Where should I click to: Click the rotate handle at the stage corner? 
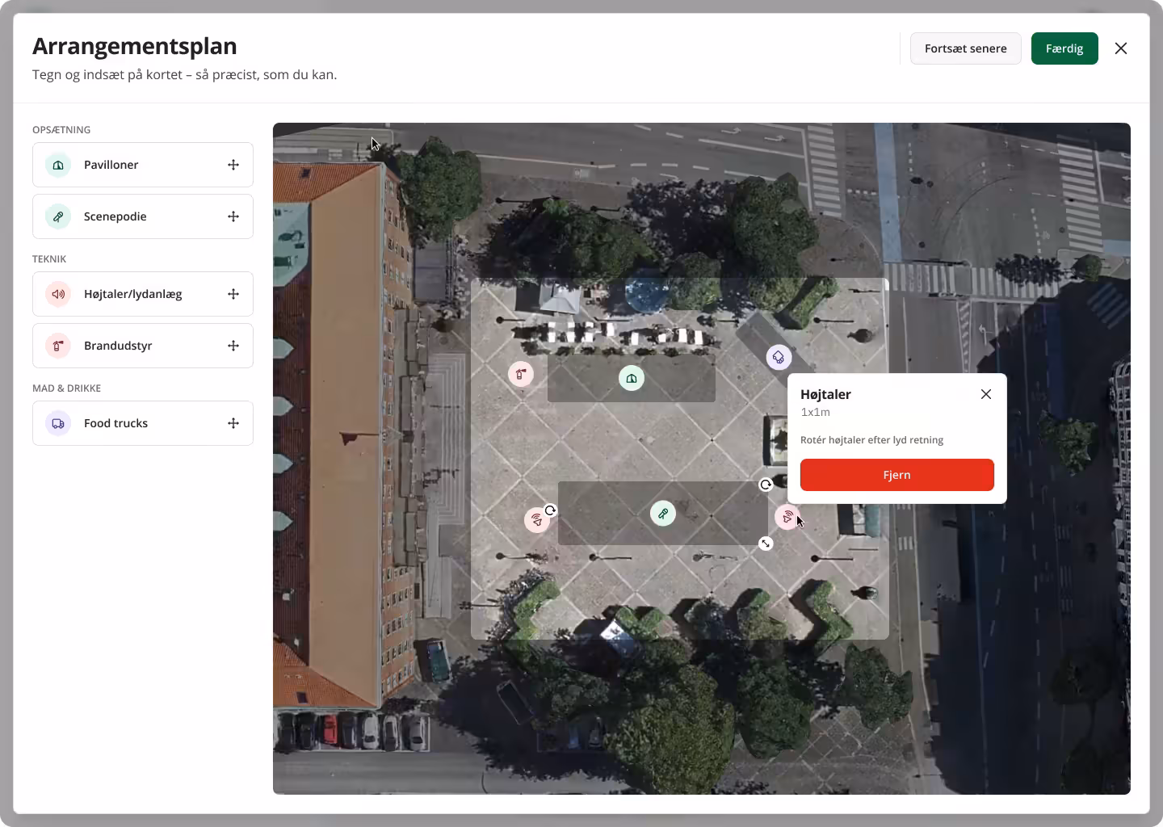(x=766, y=485)
